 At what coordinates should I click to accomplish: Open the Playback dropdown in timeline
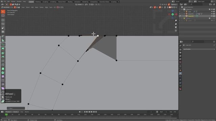9,112
